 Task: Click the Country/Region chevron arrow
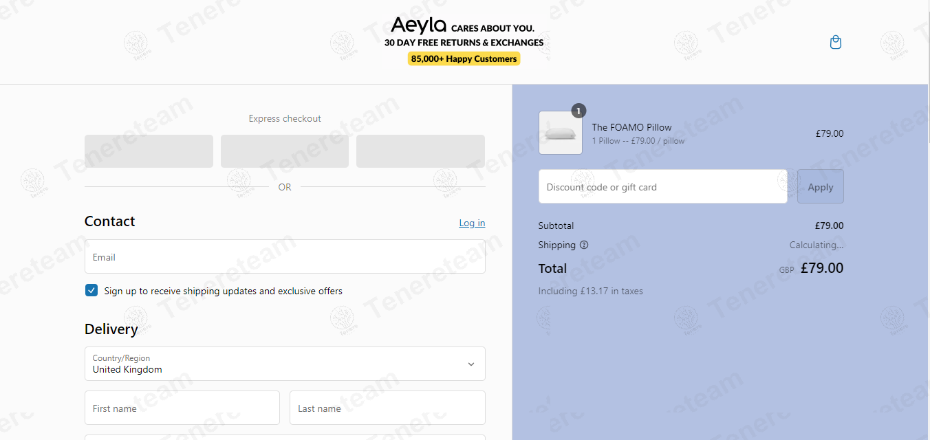[471, 364]
